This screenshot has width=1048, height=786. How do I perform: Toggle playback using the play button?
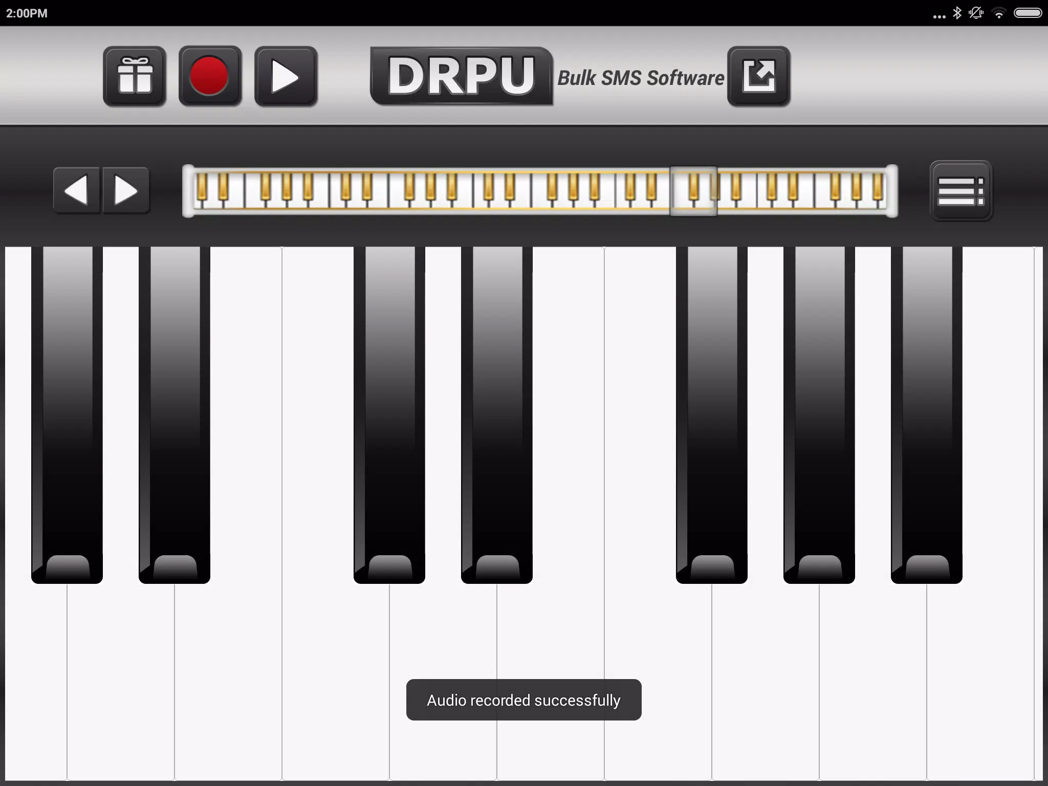(287, 77)
